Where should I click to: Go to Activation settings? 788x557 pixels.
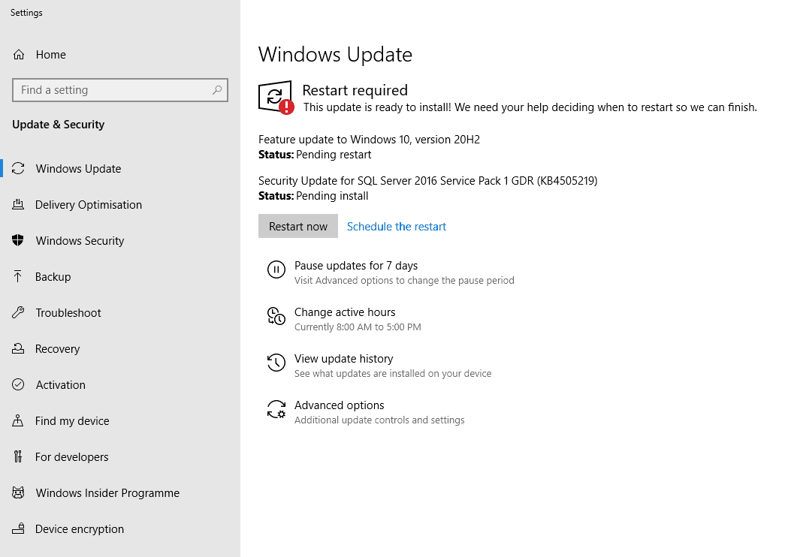(60, 385)
